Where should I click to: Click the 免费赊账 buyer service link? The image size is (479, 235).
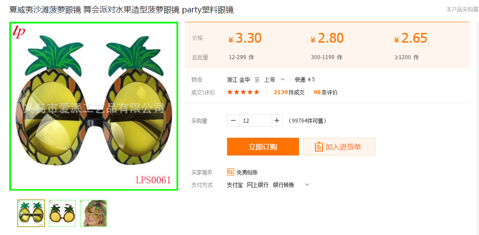tap(247, 172)
